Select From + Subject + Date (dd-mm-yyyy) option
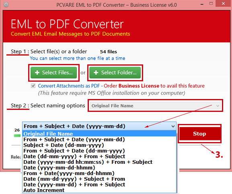The image size is (232, 194). (x=99, y=151)
